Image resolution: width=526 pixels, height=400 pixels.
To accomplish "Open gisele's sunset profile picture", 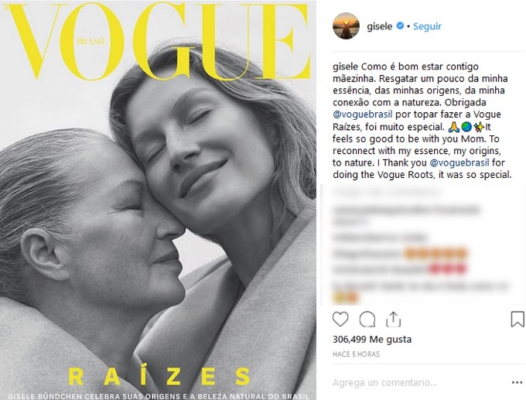I will pos(346,26).
